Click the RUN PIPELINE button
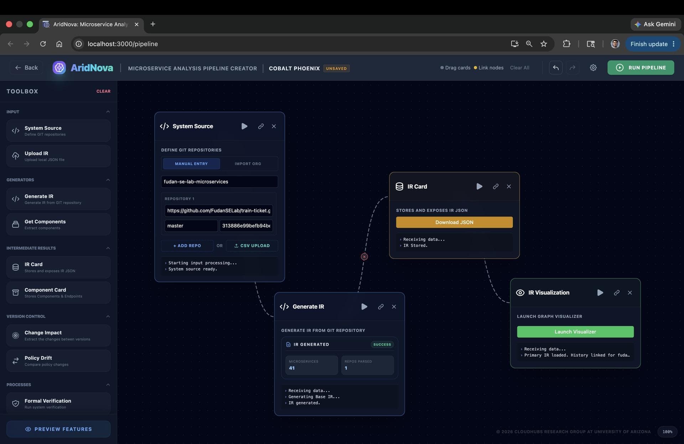The image size is (684, 444). pyautogui.click(x=641, y=67)
